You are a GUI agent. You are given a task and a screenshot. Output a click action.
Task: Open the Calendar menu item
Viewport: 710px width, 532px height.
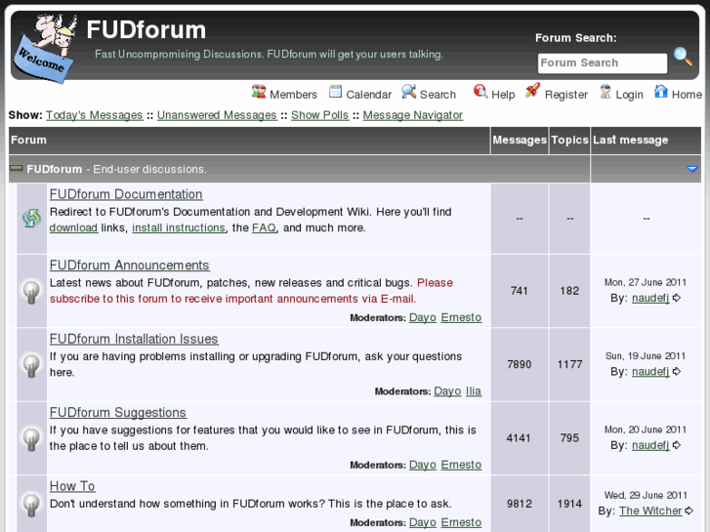pos(368,95)
